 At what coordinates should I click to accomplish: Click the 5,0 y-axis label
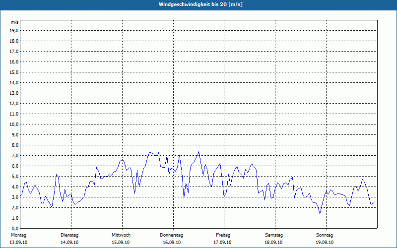click(15, 177)
